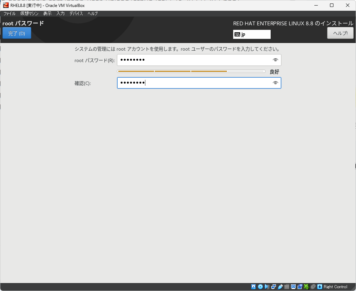356x291 pixels.
Task: Click the green CPU execution status icon
Action: coord(306,287)
